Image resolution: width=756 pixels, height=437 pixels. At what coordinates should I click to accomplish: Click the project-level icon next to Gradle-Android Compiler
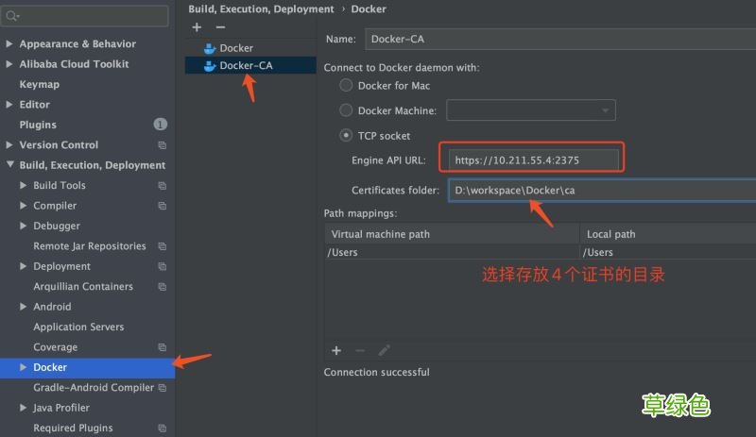(x=163, y=388)
